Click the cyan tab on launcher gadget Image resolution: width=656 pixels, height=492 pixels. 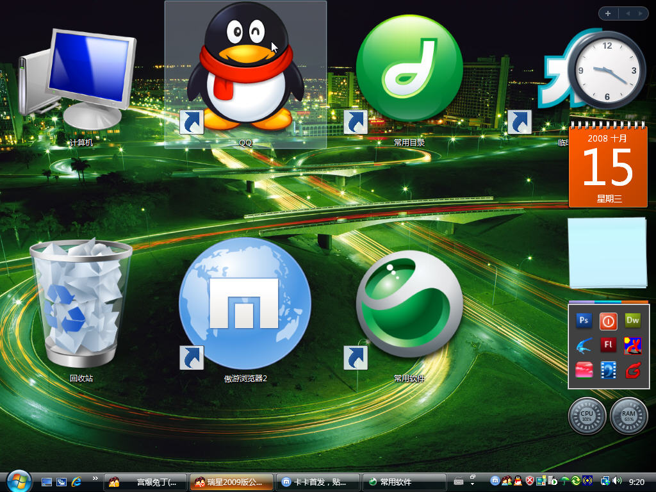608,302
